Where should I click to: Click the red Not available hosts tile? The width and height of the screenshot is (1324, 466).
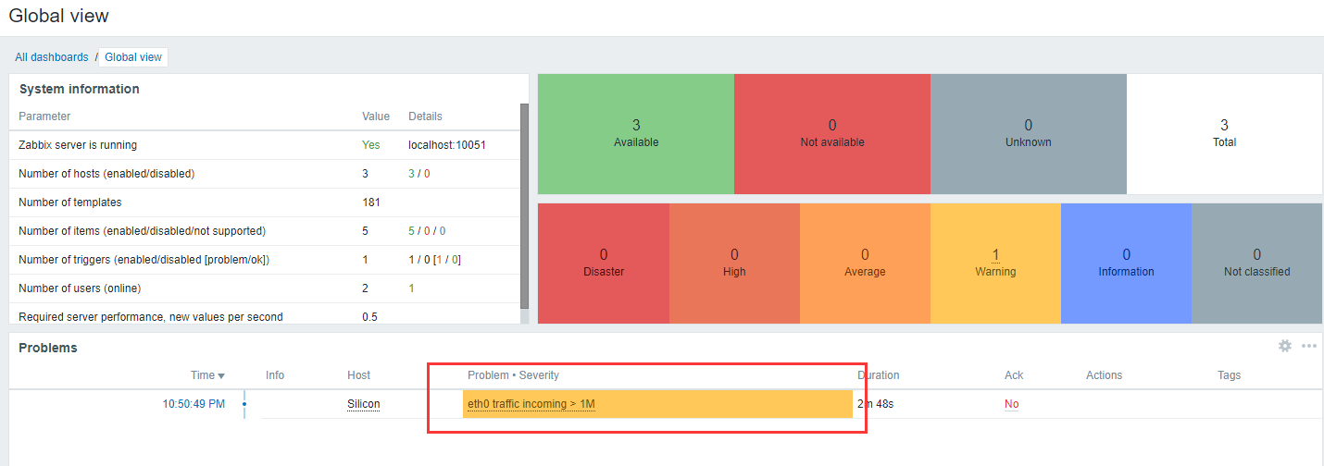click(x=831, y=133)
